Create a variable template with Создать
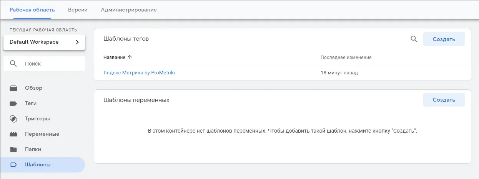 pos(444,100)
